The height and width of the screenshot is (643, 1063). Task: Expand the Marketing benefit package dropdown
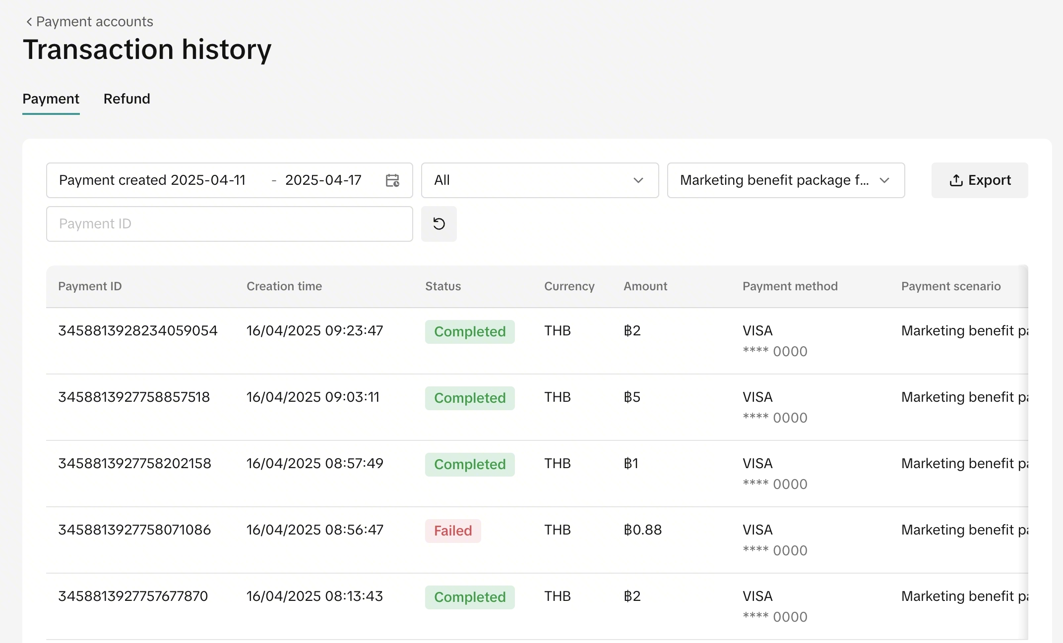[x=785, y=180]
